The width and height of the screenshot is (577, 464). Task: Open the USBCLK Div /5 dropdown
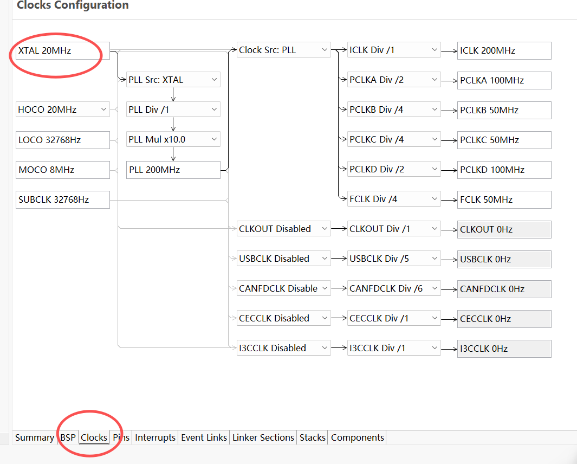point(394,259)
